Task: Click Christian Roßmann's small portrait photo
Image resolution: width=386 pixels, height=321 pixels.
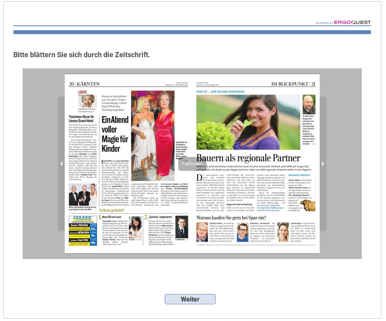Action: [x=309, y=104]
